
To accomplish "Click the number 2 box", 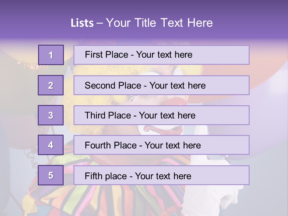I will pos(51,85).
